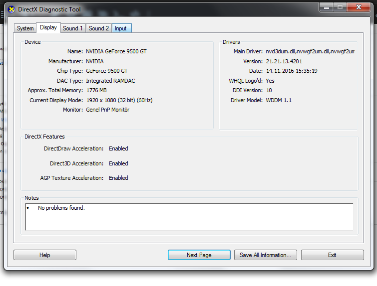Click the 'Device' group heading
Screen dimensions: 377x286
[32, 42]
